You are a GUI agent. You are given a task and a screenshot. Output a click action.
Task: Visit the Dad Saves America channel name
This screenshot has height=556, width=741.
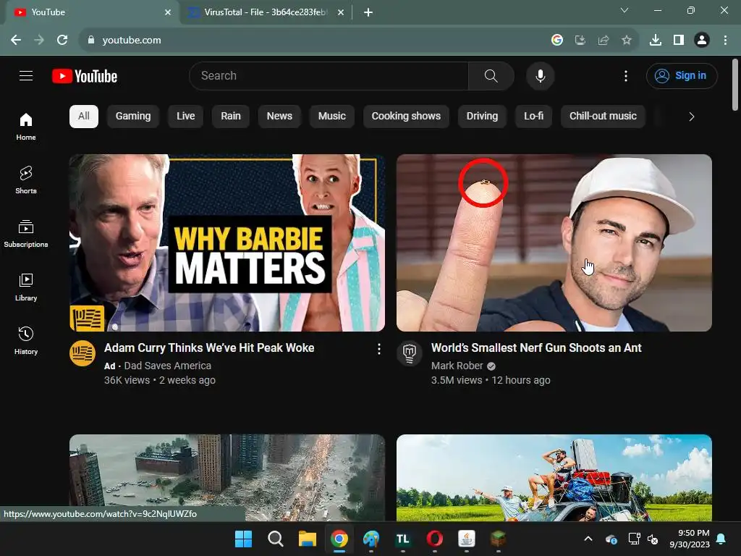coord(167,366)
